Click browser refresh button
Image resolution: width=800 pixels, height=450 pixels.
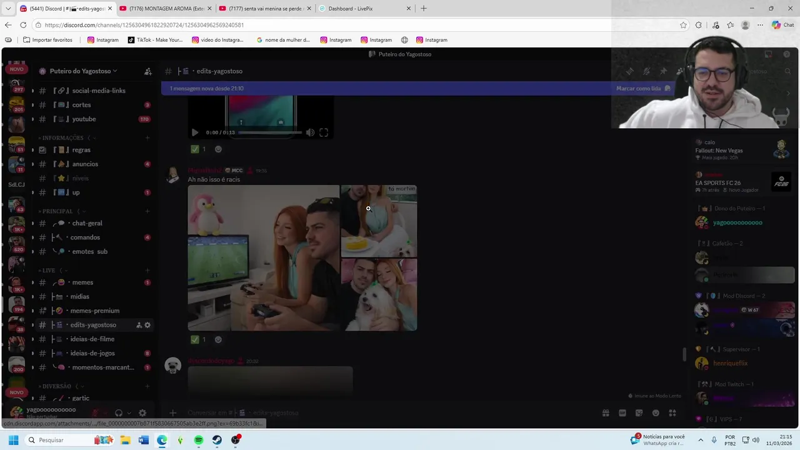coord(23,25)
